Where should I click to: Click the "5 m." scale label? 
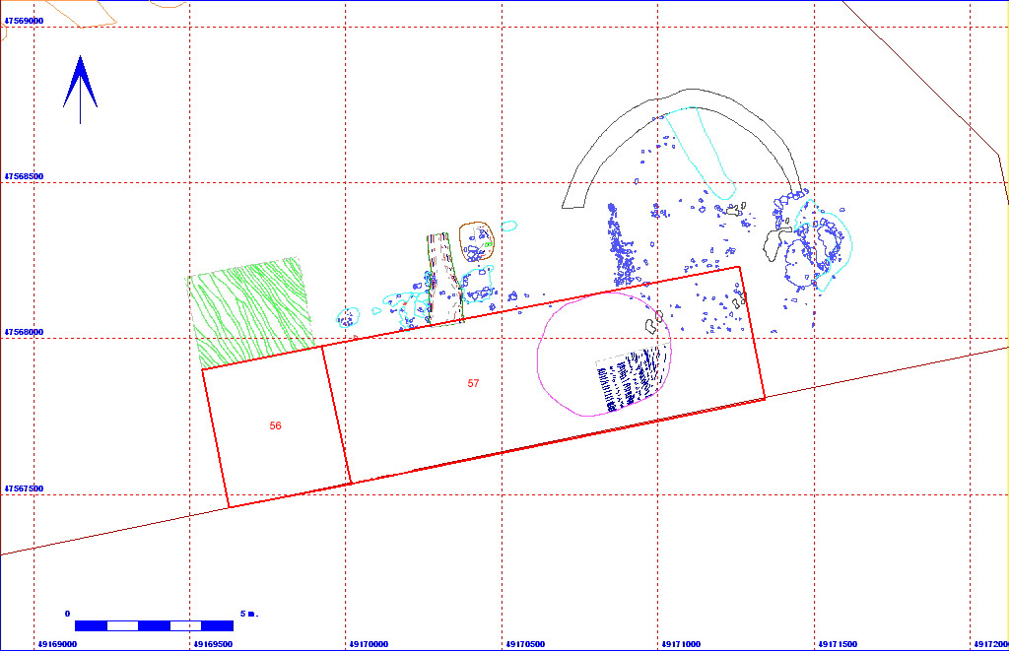pos(249,614)
